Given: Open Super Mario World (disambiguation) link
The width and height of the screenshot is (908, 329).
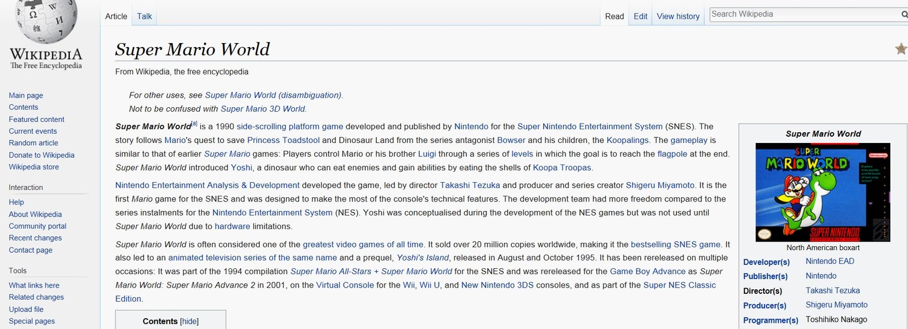Looking at the screenshot, I should click(x=274, y=95).
